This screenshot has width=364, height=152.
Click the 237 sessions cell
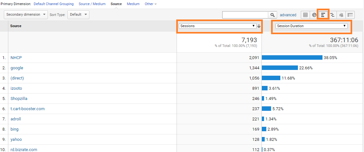(x=255, y=109)
